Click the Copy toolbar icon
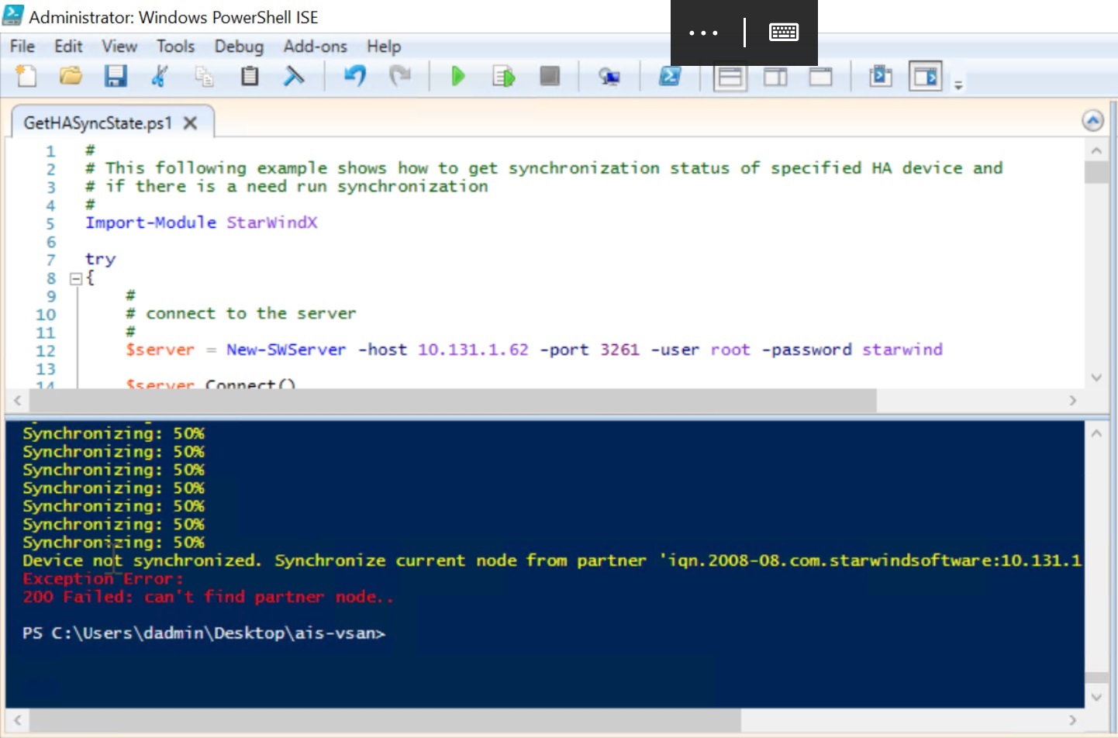The height and width of the screenshot is (738, 1118). pyautogui.click(x=205, y=76)
